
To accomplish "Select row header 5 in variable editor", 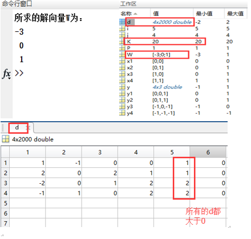I will point(5,203).
